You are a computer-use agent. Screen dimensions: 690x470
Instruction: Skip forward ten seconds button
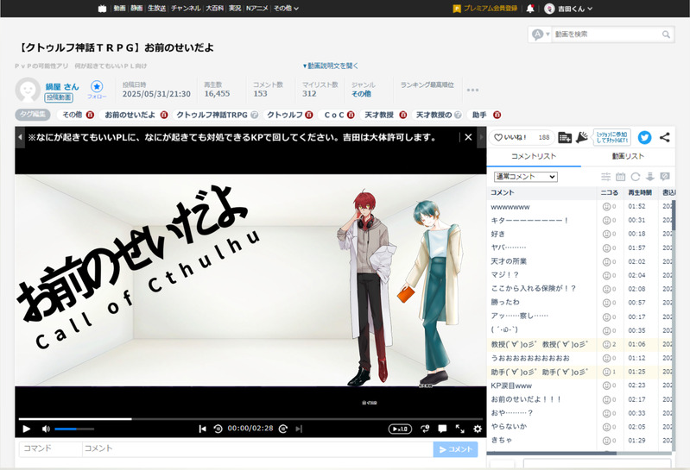[283, 429]
